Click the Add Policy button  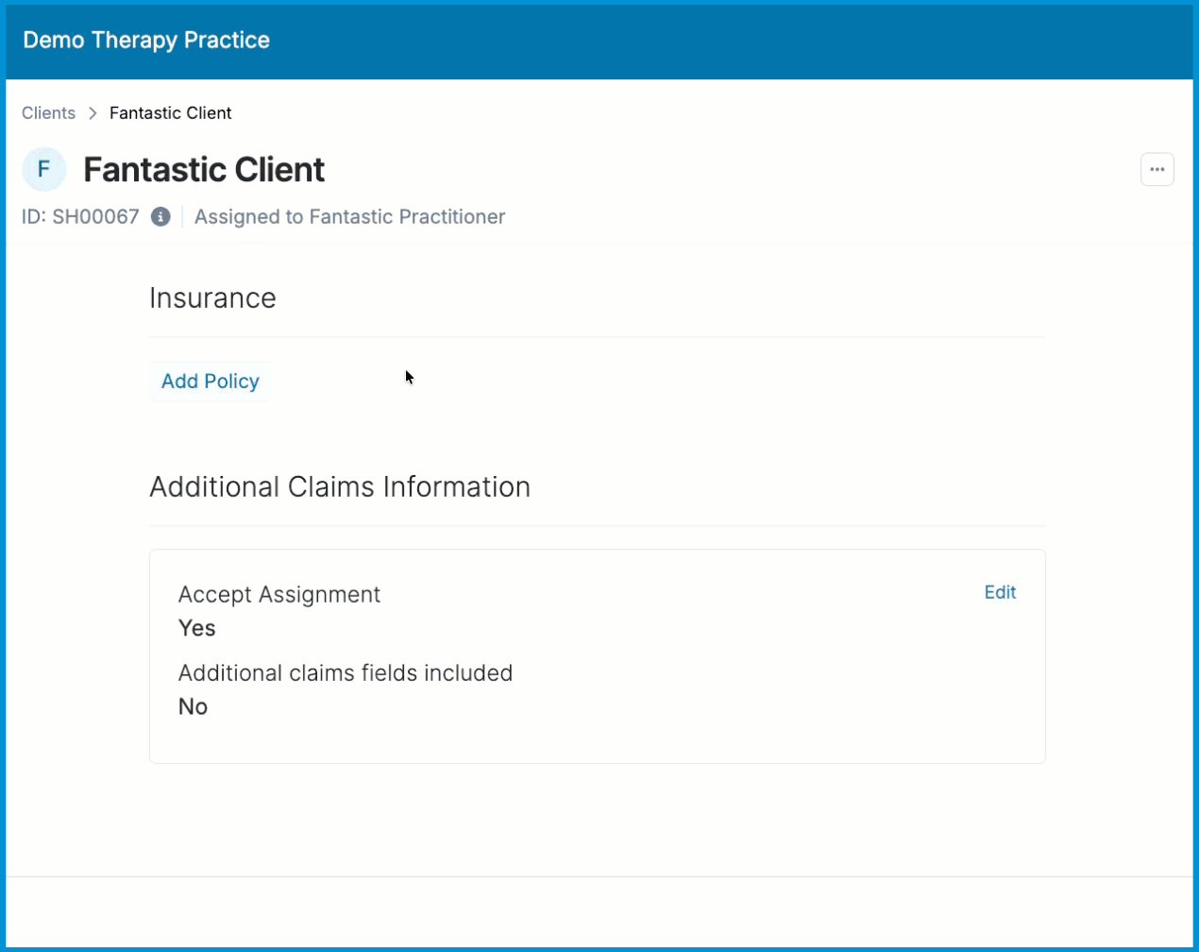tap(210, 381)
